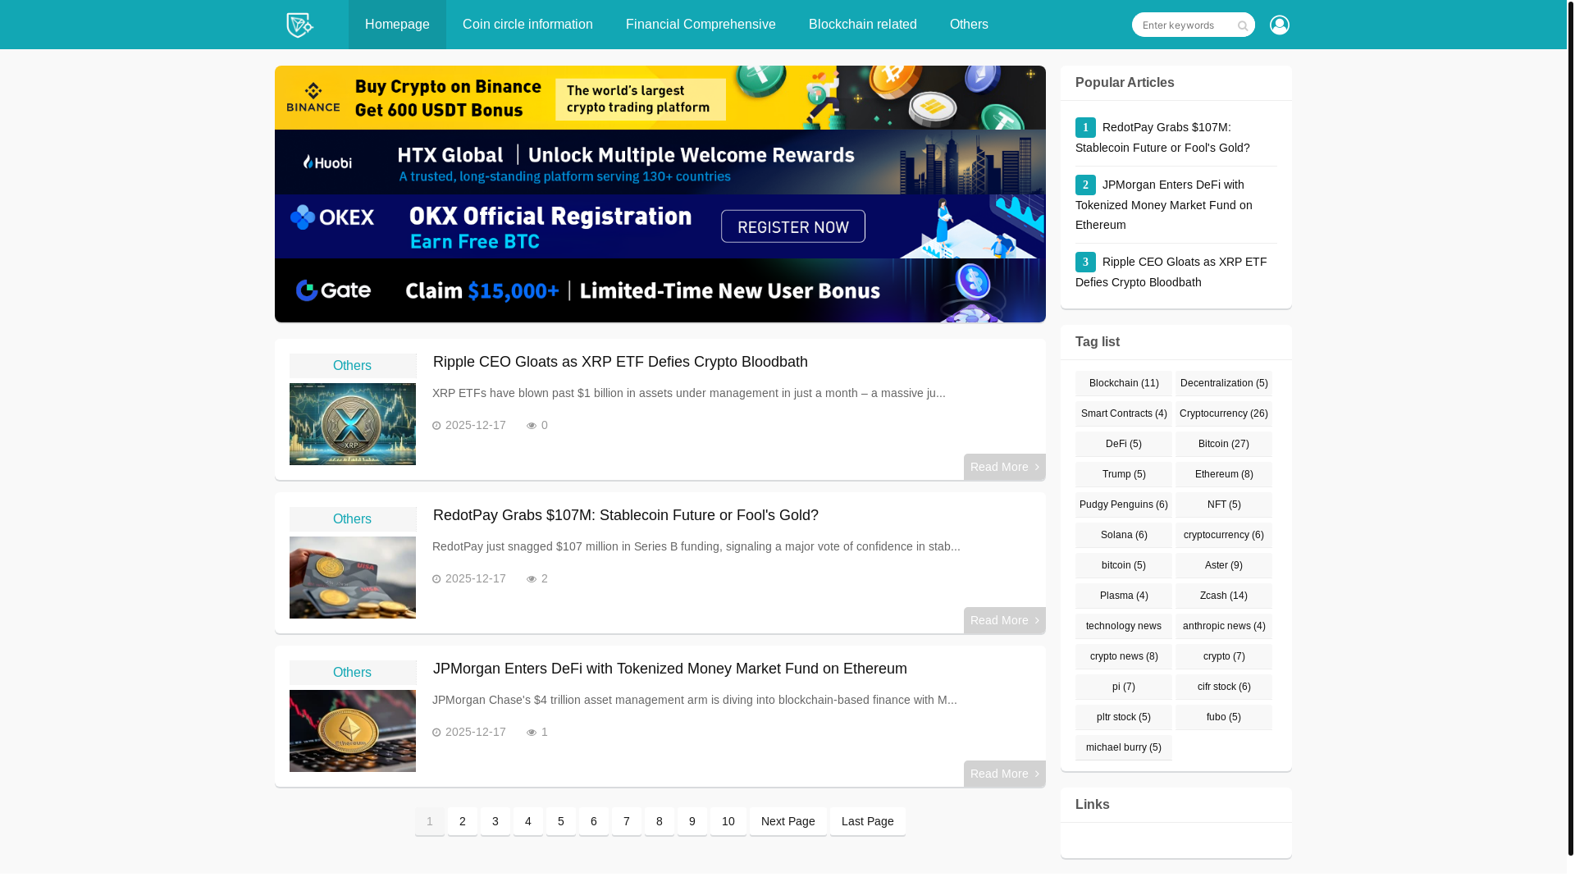Click Others category above JPMorgan article

[x=353, y=673]
